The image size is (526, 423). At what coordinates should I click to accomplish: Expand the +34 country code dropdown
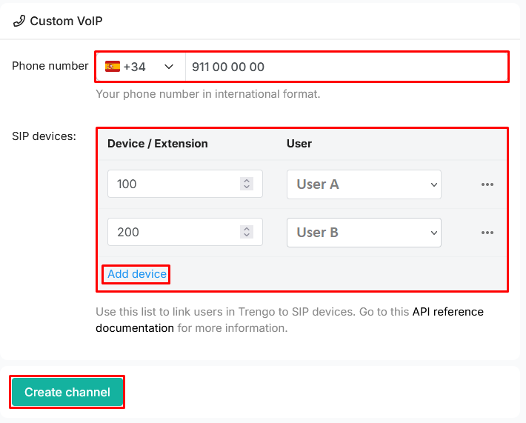pos(169,67)
